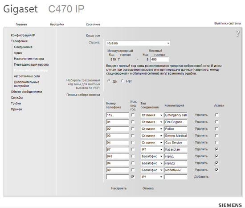Image resolution: width=245 pixels, height=208 pixels.
Task: Uncheck city code checkbox in new entry row
Action: pos(133,177)
